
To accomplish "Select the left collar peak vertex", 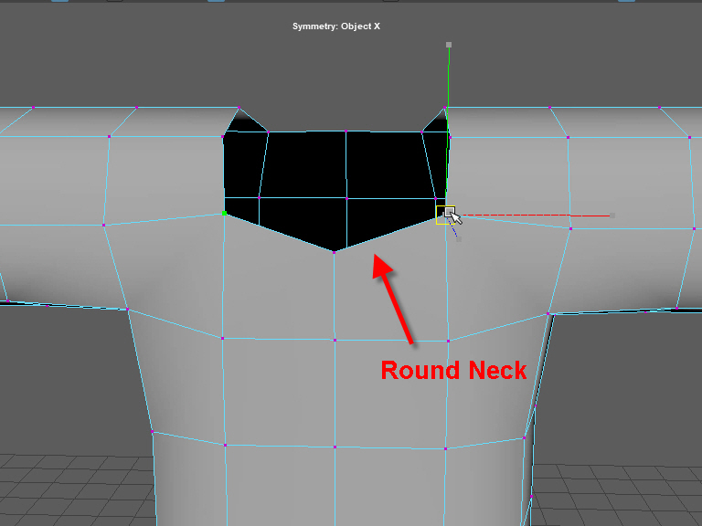I will pyautogui.click(x=239, y=109).
